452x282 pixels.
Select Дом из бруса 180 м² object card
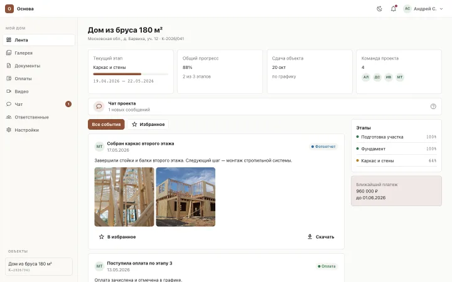39,266
